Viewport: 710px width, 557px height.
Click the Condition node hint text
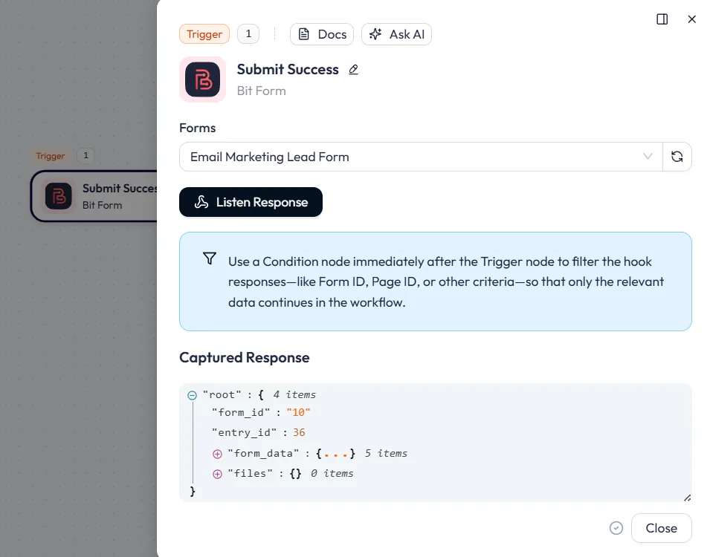click(x=446, y=282)
